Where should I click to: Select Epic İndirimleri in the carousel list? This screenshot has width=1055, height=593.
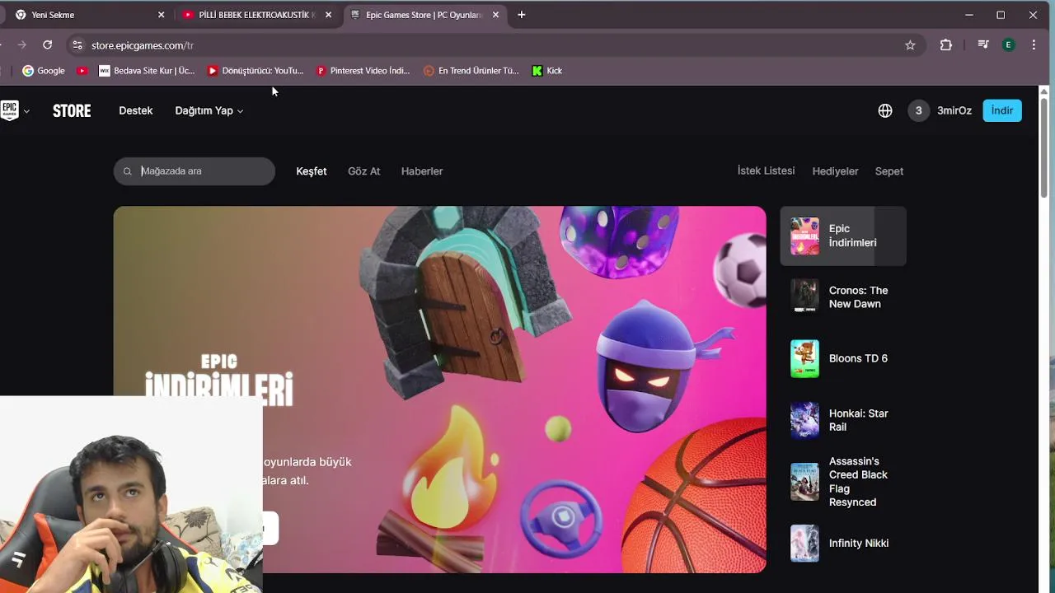(x=843, y=236)
